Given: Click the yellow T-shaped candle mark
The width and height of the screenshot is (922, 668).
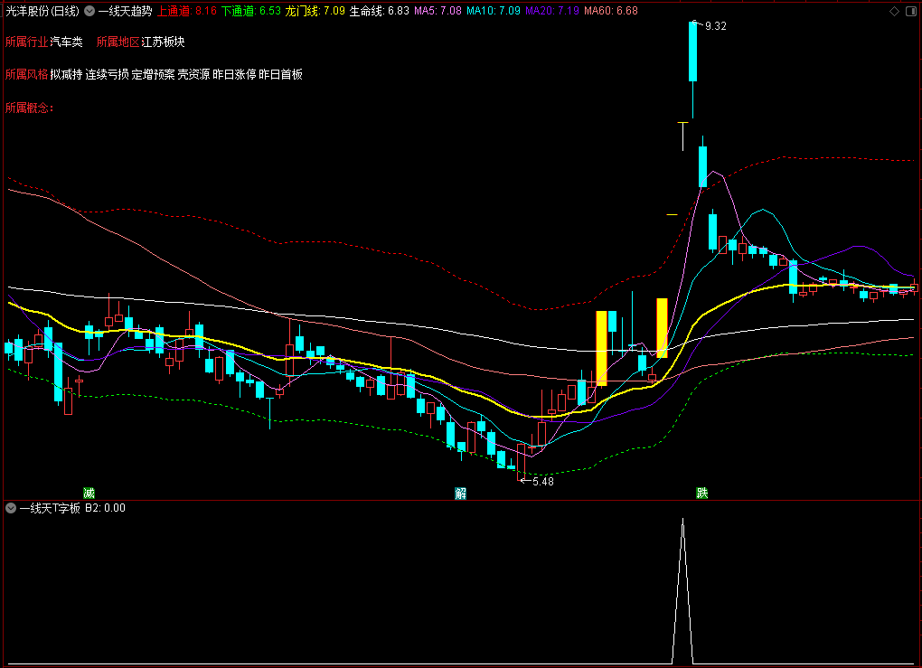Looking at the screenshot, I should tap(682, 136).
